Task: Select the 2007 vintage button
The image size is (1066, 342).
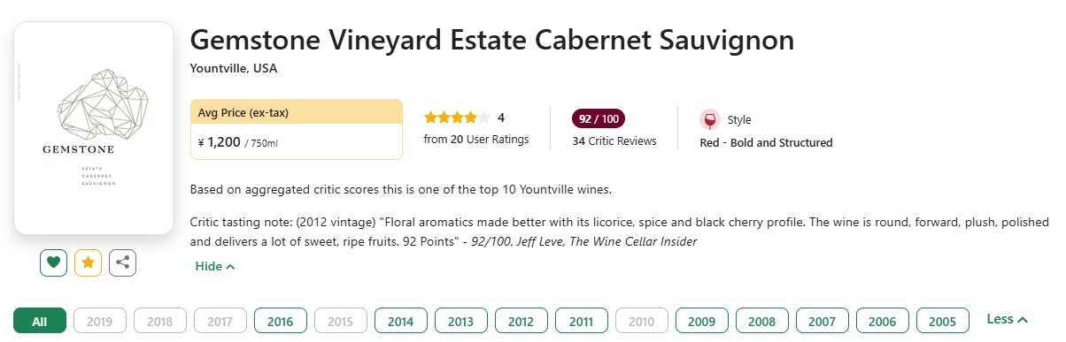Action: pyautogui.click(x=822, y=321)
